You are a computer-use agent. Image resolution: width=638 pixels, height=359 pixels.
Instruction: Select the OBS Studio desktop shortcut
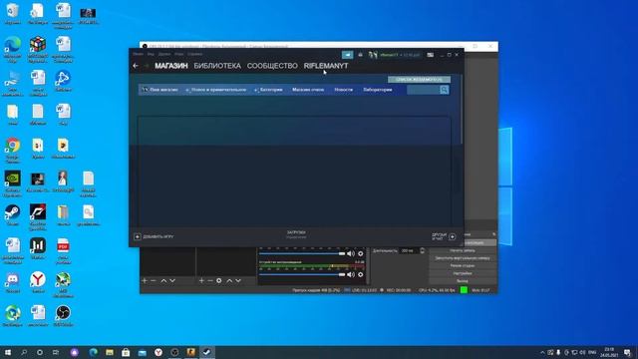(63, 316)
